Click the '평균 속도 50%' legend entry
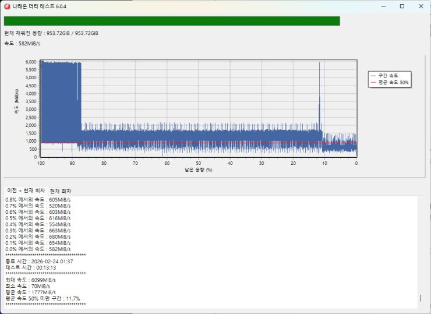This screenshot has width=431, height=314. tap(390, 83)
